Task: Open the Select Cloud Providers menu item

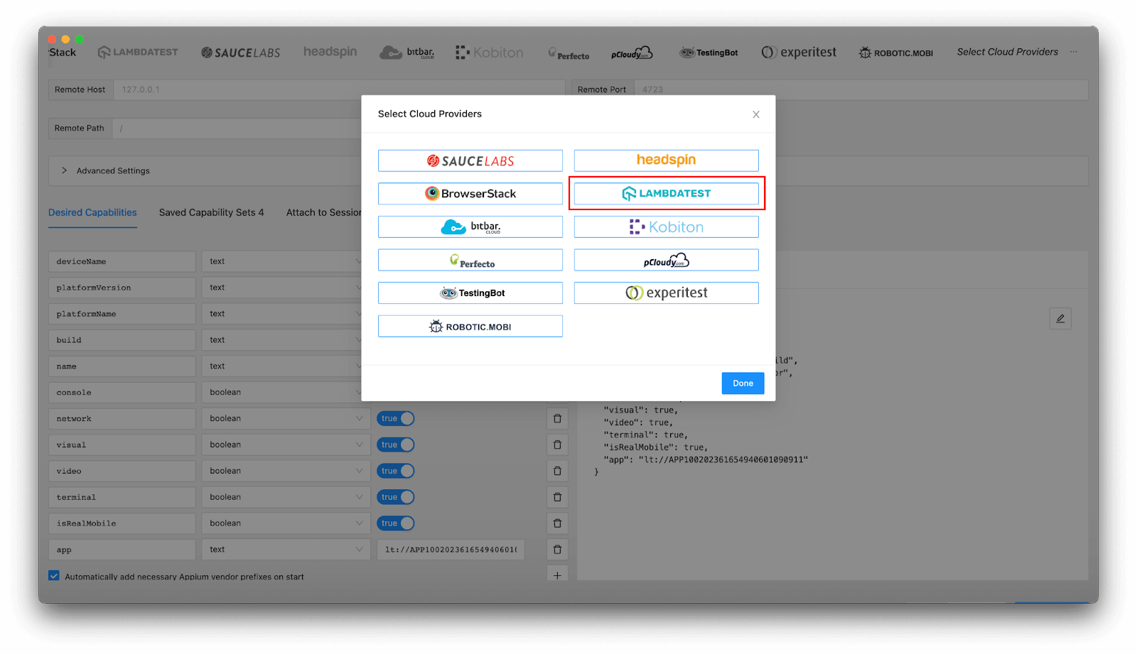Action: [x=1007, y=51]
